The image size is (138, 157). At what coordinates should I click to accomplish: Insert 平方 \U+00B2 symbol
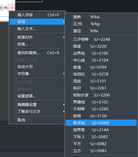pyautogui.click(x=101, y=144)
